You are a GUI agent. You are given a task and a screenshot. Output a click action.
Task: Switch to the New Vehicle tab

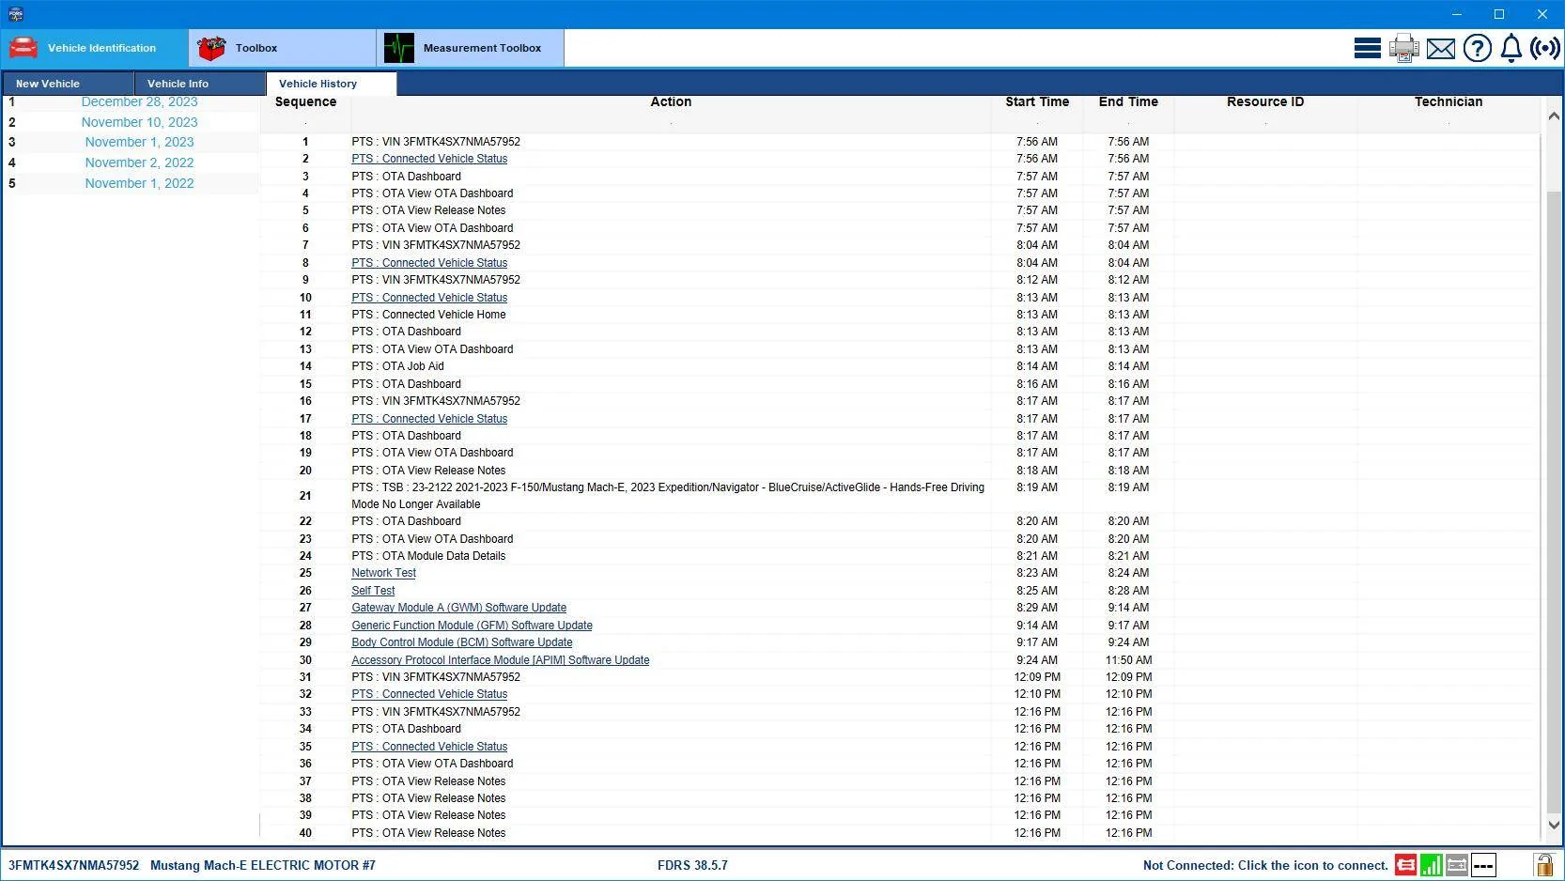click(68, 84)
